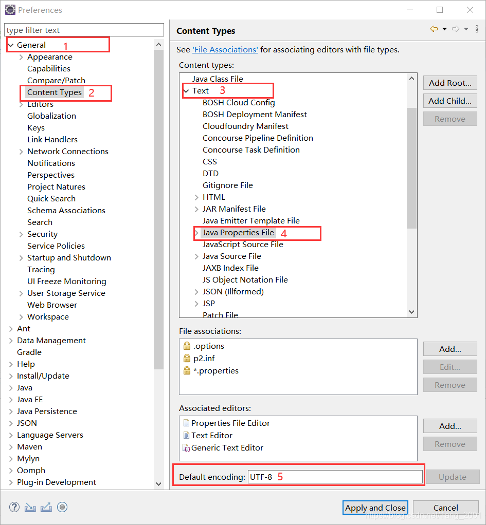The height and width of the screenshot is (525, 486).
Task: Click the Default encoding field
Action: [335, 477]
